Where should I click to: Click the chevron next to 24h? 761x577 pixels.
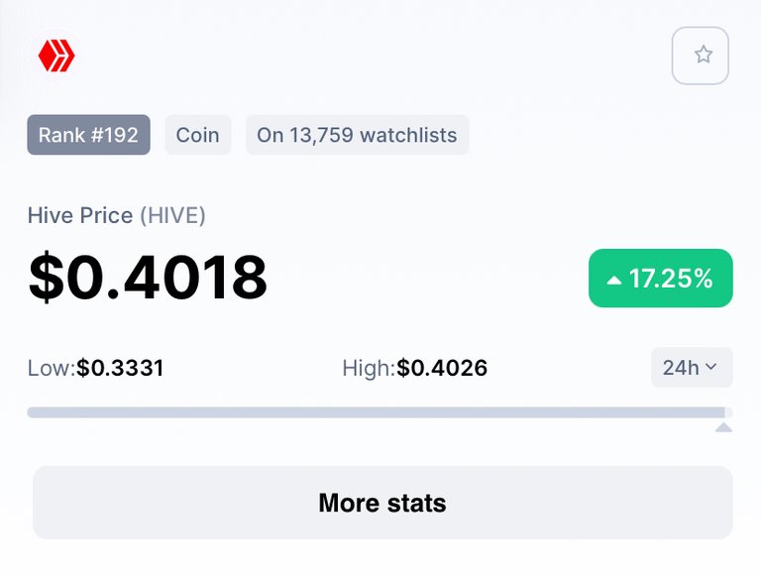pyautogui.click(x=711, y=367)
